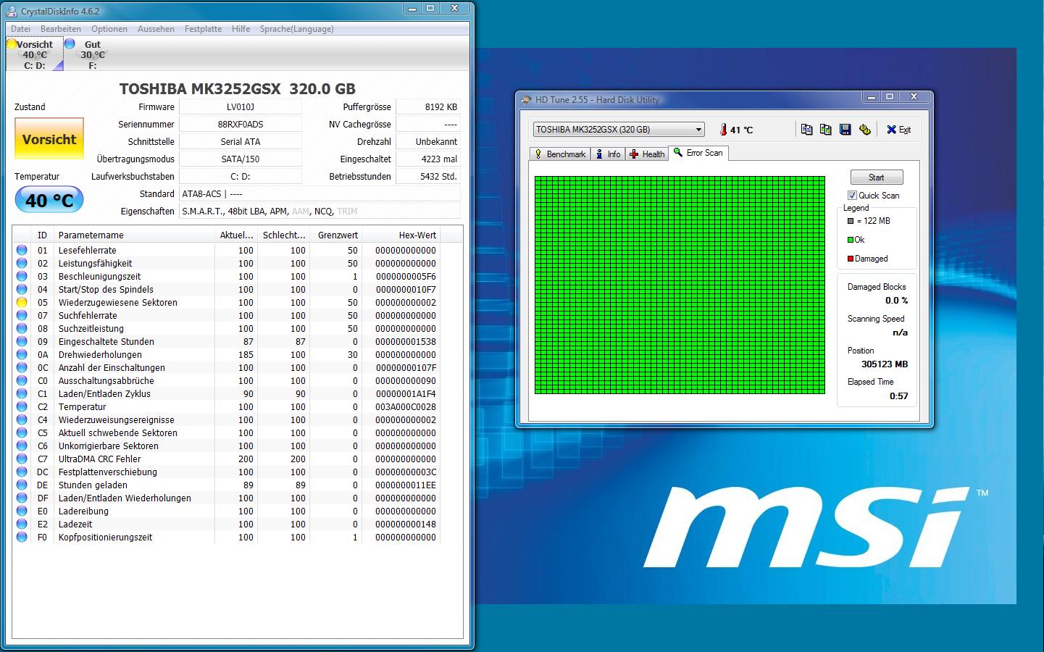This screenshot has height=652, width=1044.
Task: Select the Aktuell schwebende Sektoren row
Action: tap(226, 432)
